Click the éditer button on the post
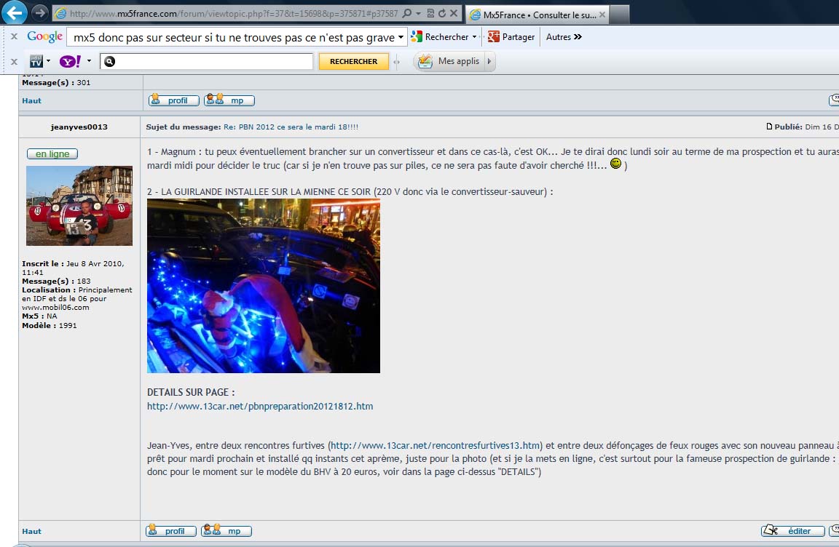Image resolution: width=839 pixels, height=547 pixels. click(x=793, y=531)
